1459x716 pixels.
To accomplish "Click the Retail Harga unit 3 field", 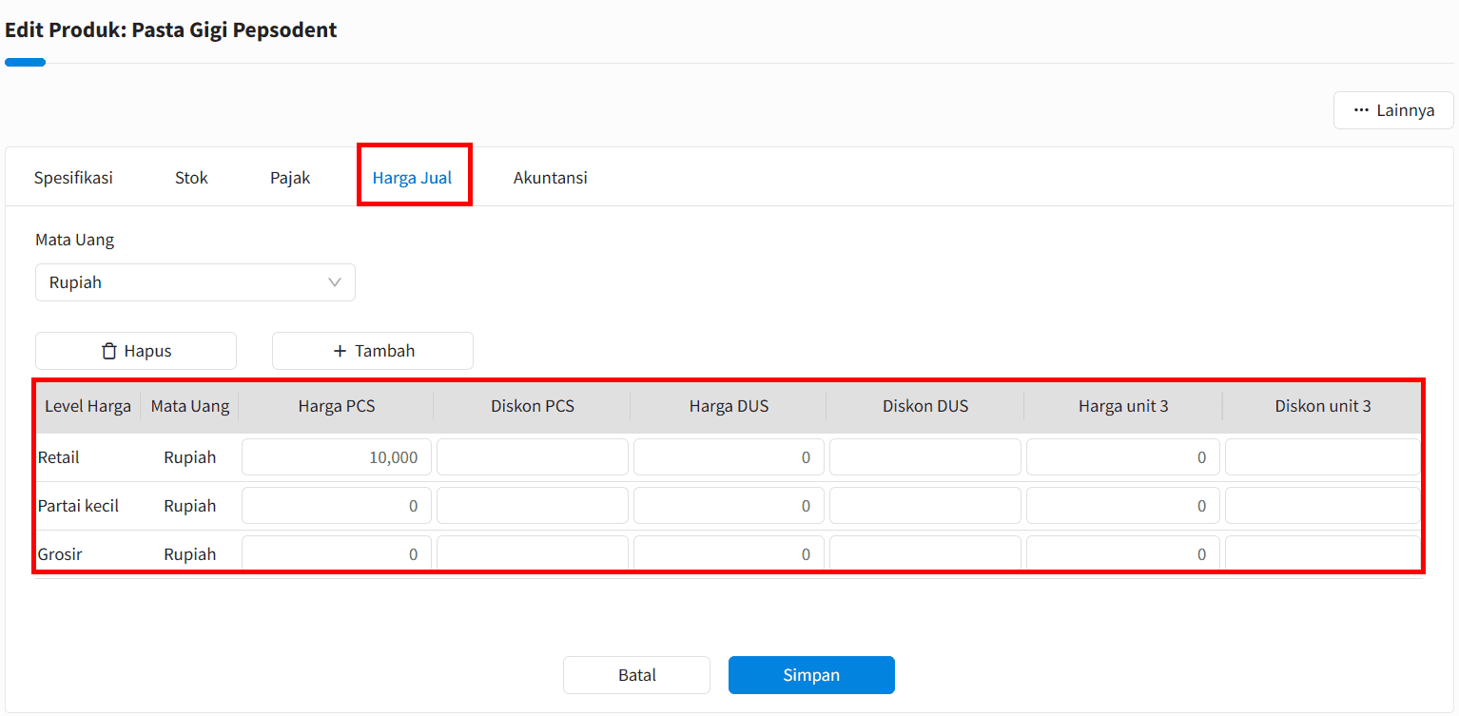I will [1122, 457].
